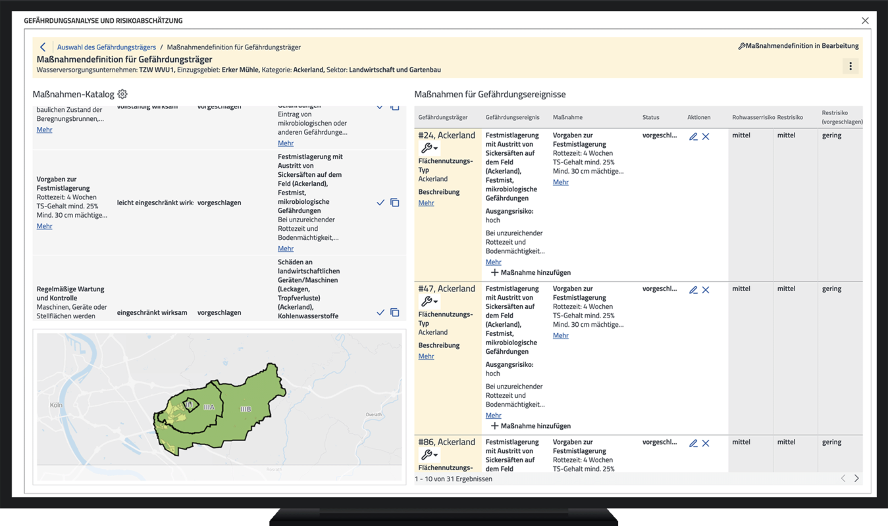
Task: Add a measure via Maßnahme hinzufügen in row #24
Action: coord(531,272)
